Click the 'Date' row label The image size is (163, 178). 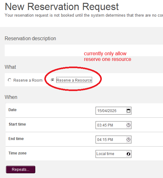(x=12, y=110)
